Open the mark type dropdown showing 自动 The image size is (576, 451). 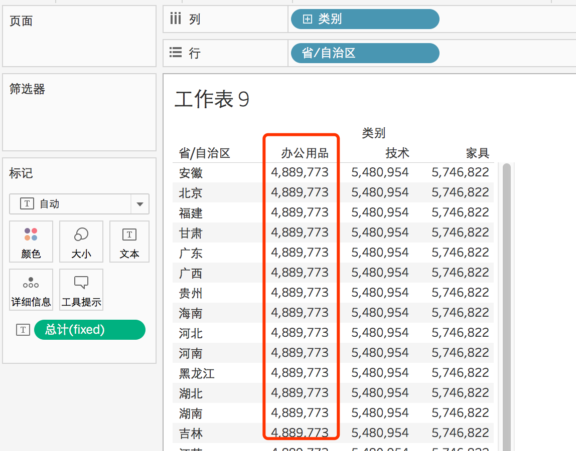(79, 203)
